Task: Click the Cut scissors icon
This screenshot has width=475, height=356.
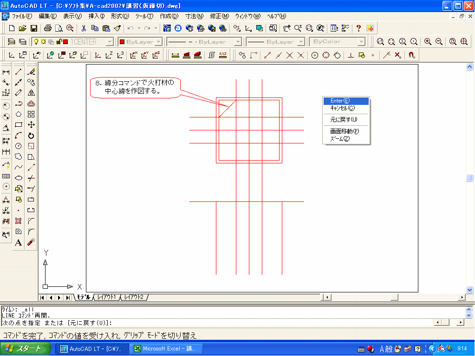Action: [84, 28]
